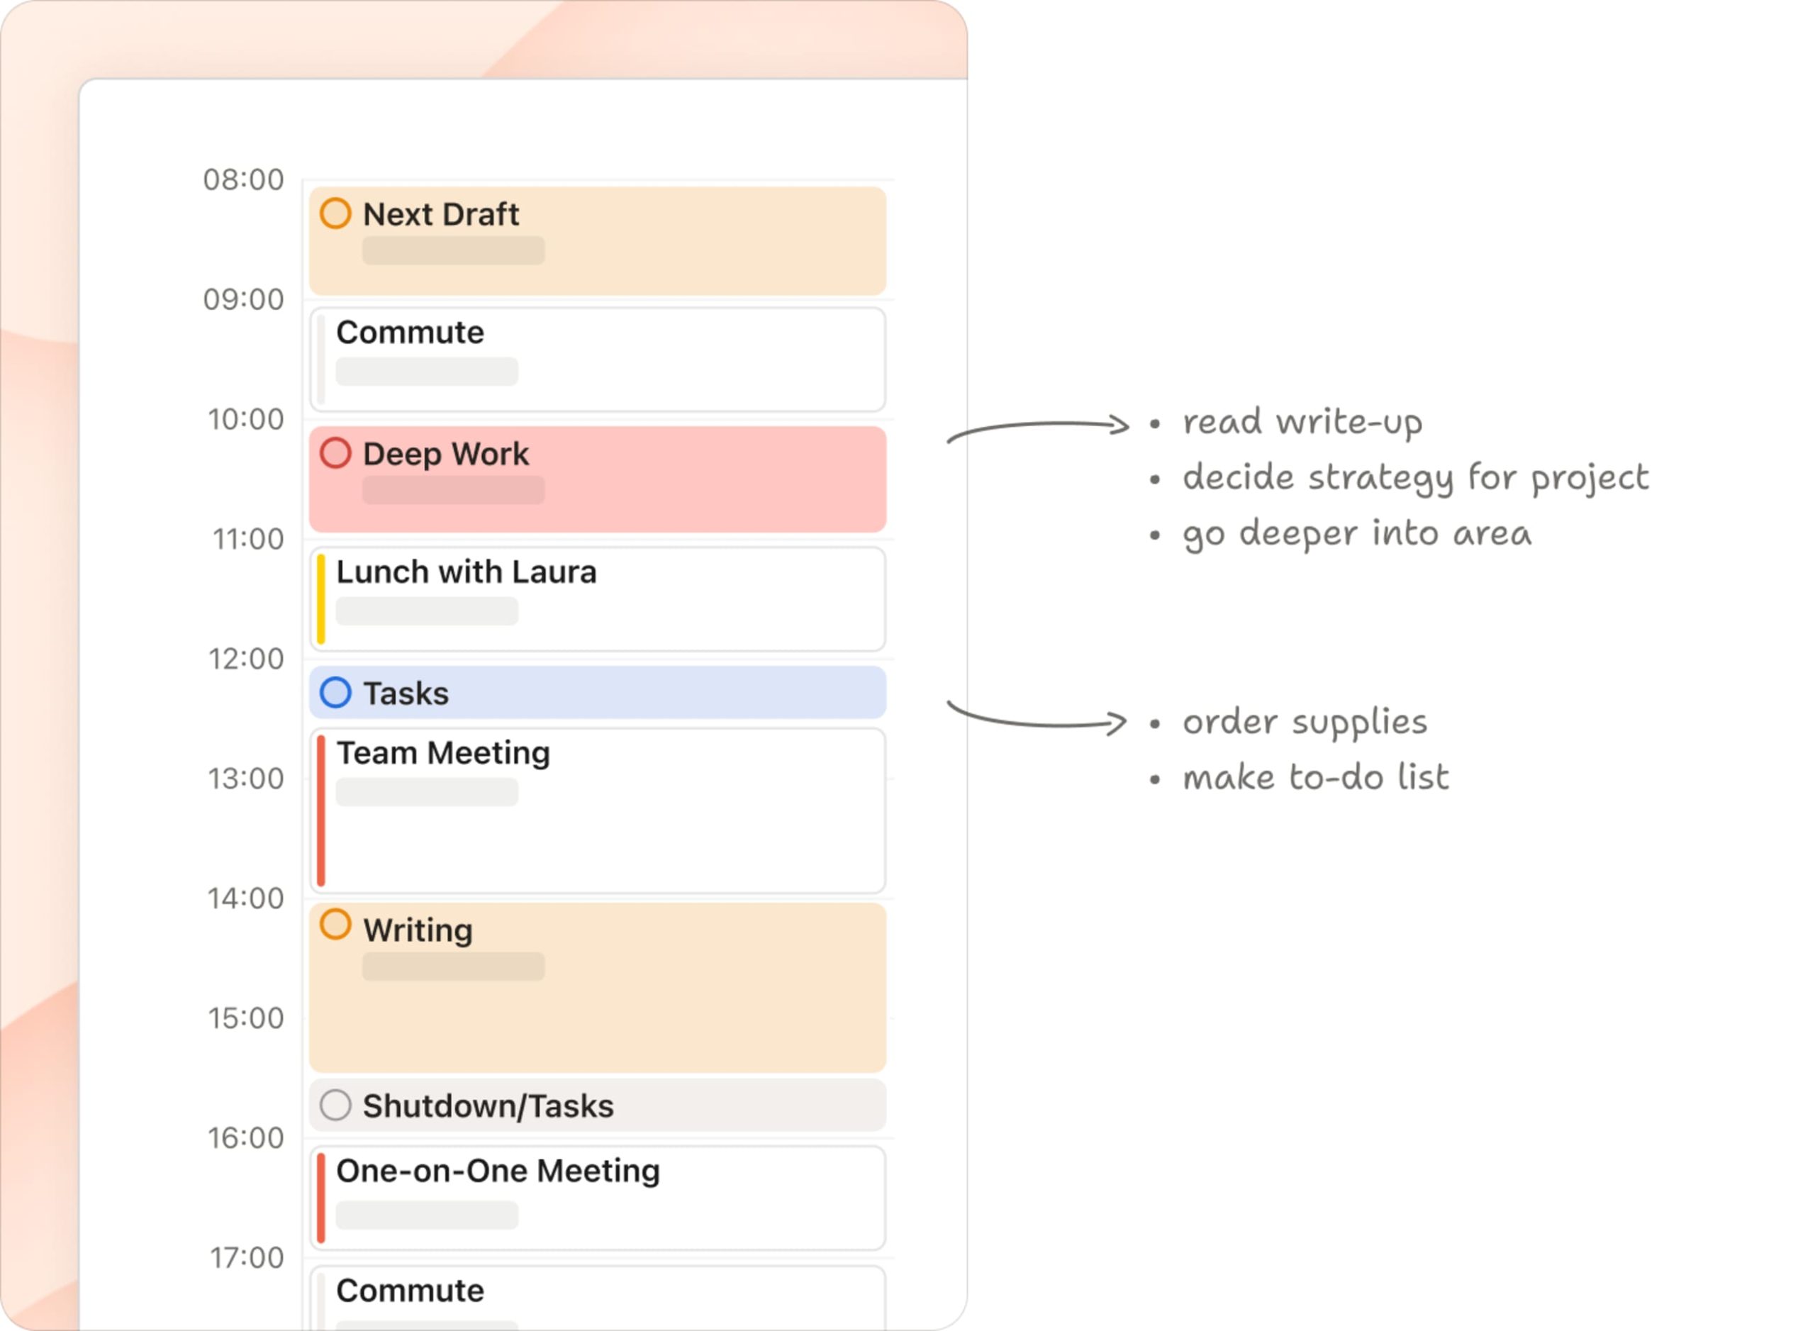The width and height of the screenshot is (1815, 1331).
Task: Open the Lunch with Laura event
Action: tap(596, 599)
